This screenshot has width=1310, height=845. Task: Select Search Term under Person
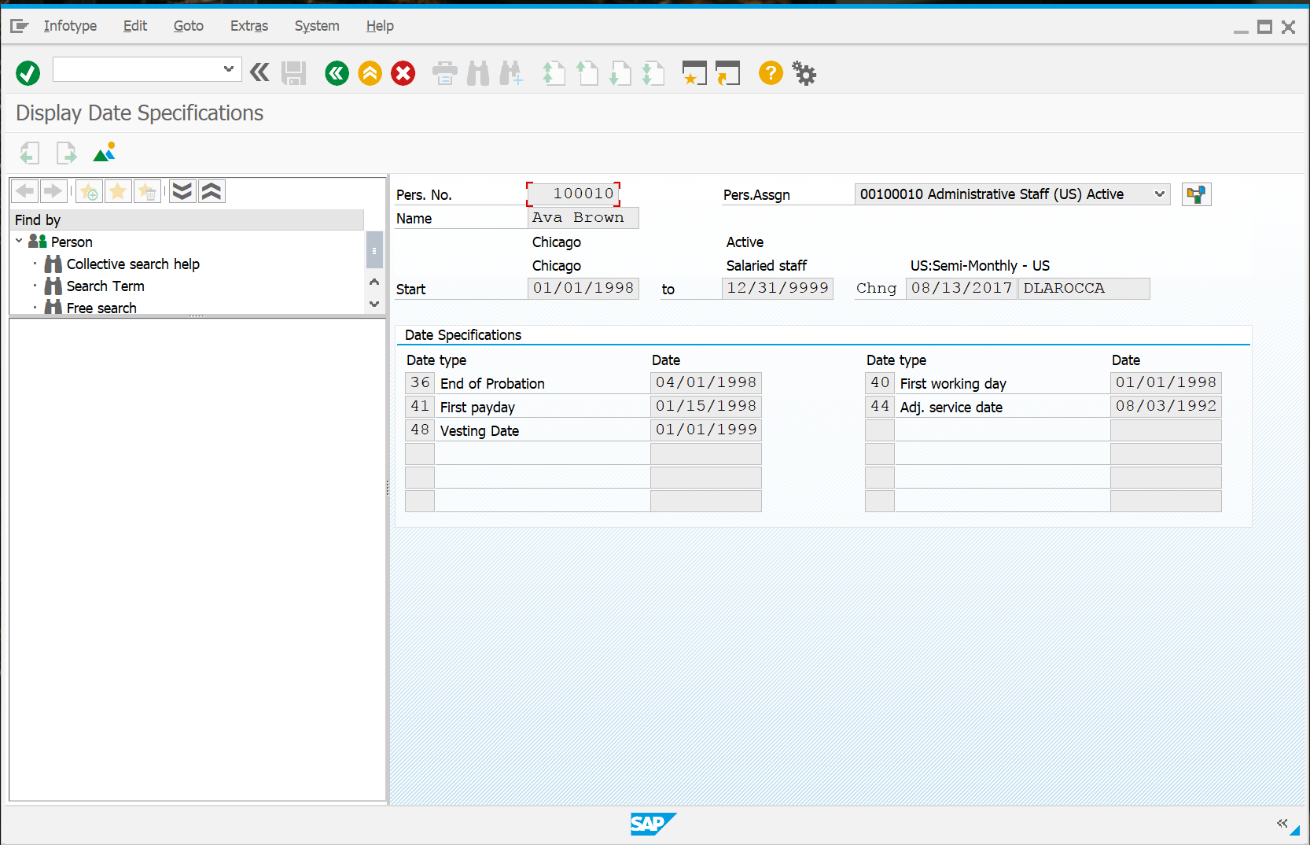tap(105, 286)
